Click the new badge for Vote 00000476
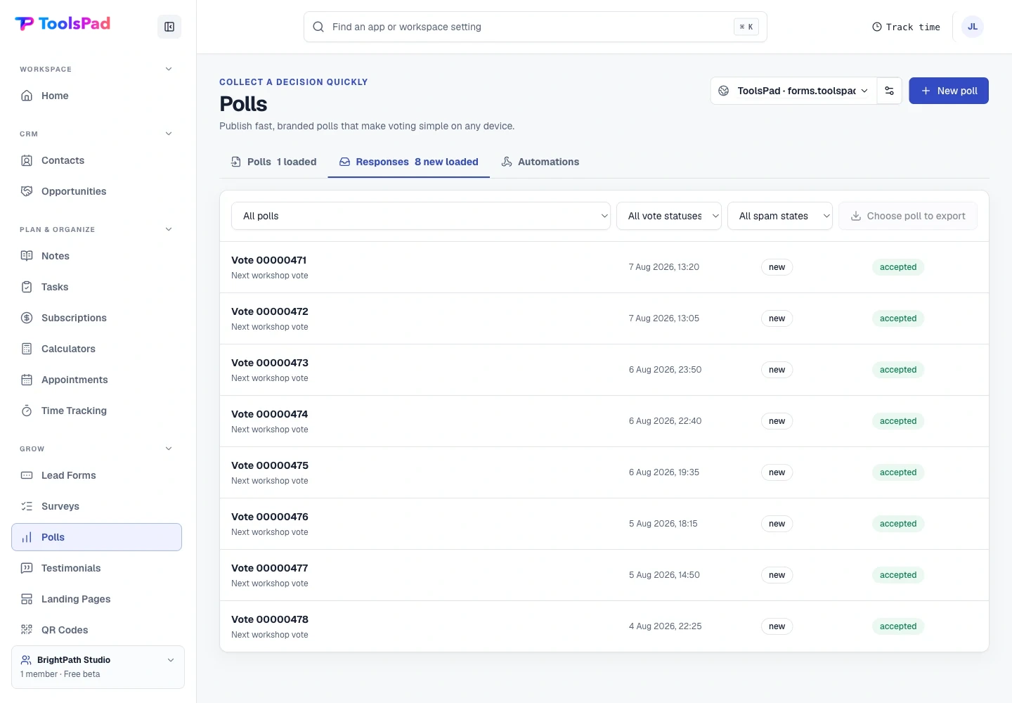1012x703 pixels. coord(777,524)
